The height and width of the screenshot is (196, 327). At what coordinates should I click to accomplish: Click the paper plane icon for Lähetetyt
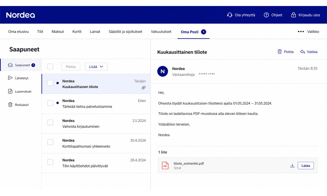coord(10,78)
